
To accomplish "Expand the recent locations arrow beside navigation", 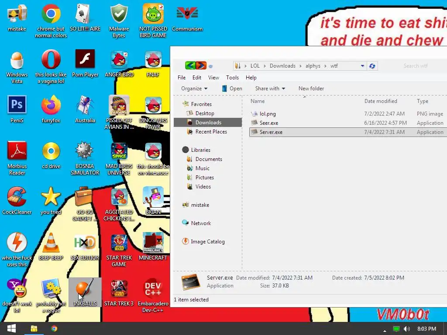I will pos(210,66).
